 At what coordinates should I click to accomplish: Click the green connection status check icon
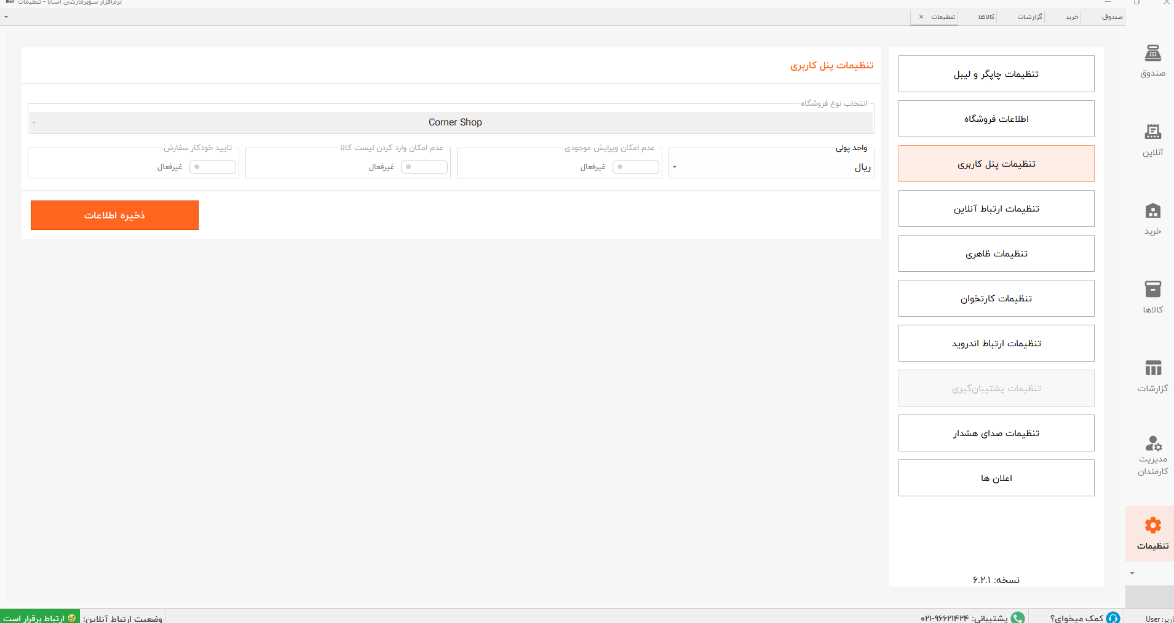tap(72, 618)
